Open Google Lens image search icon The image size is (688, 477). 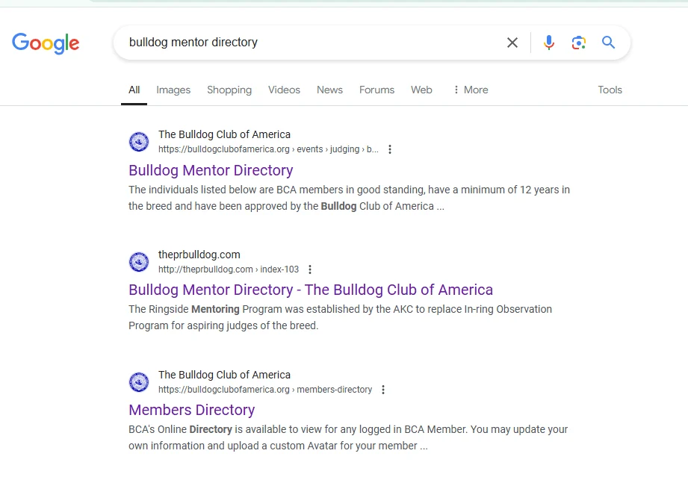pyautogui.click(x=578, y=43)
